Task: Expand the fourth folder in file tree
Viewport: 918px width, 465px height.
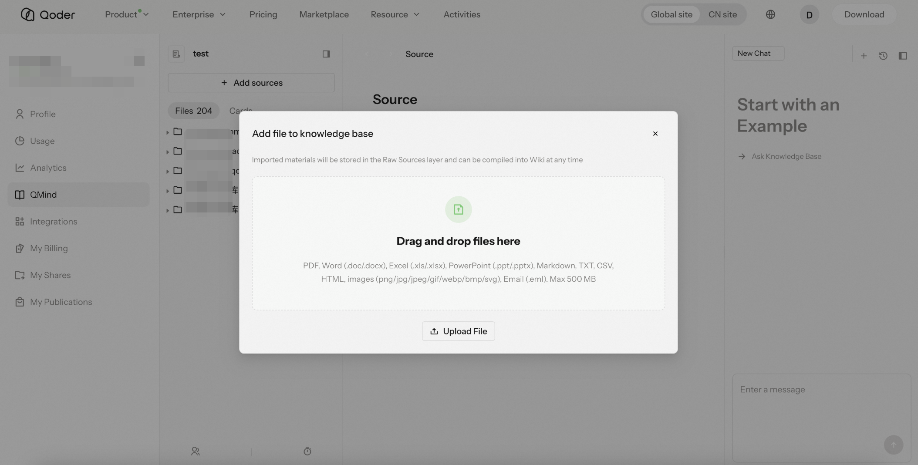Action: coord(167,190)
